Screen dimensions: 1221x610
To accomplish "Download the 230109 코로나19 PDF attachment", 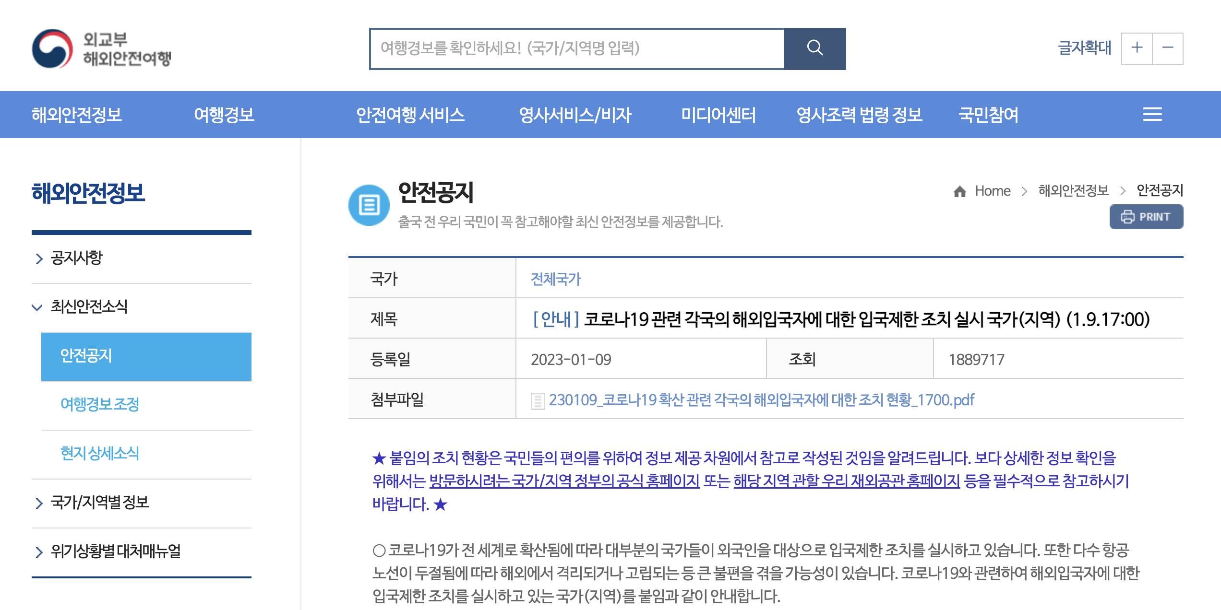I will (761, 400).
